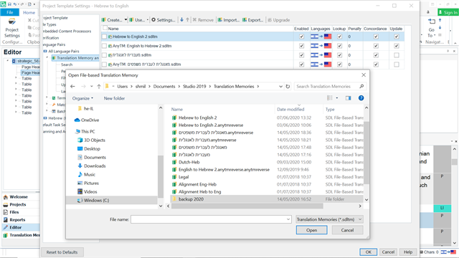459x258 pixels.
Task: Select Desktop in navigation pane
Action: (89, 148)
